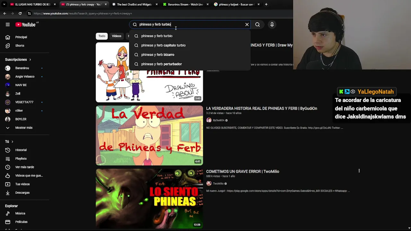Image resolution: width=411 pixels, height=231 pixels.
Task: Open title 'COMETIMOS UN GRAVE ERROR | TwoMilio'
Action: point(243,172)
